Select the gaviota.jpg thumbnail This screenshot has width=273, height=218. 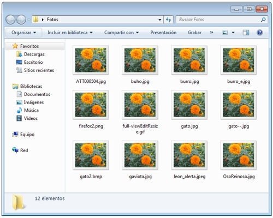[140, 155]
